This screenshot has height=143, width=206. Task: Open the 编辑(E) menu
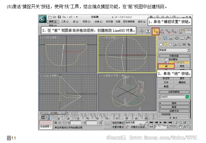(53, 22)
